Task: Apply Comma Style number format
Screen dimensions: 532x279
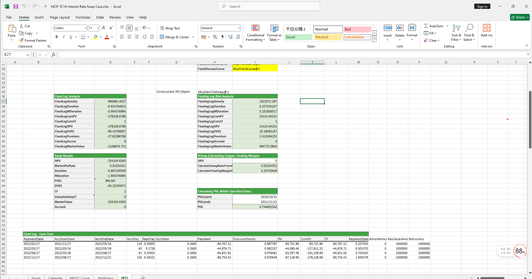Action: coord(222,37)
